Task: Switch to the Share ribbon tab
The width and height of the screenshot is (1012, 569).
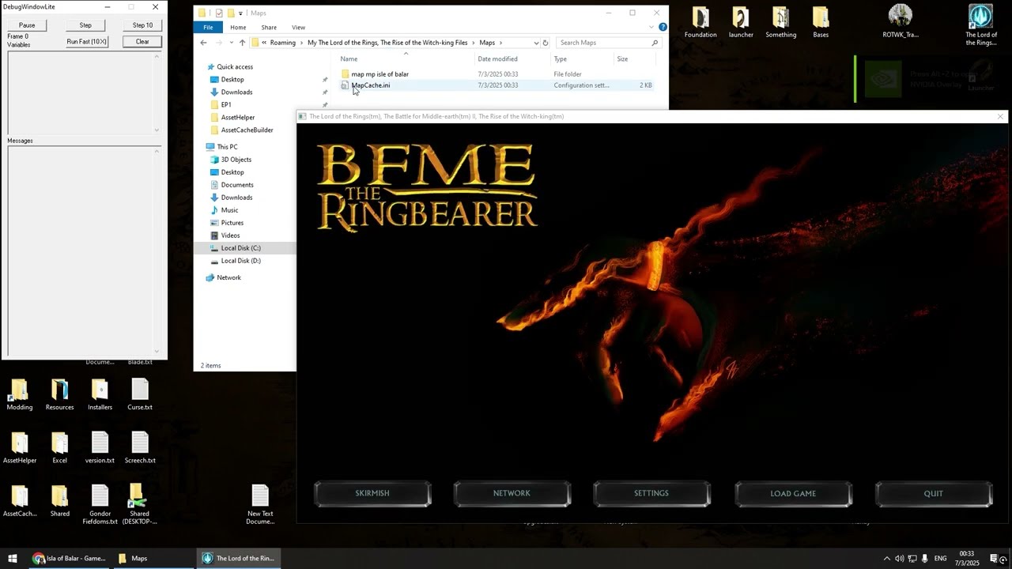Action: (x=269, y=27)
